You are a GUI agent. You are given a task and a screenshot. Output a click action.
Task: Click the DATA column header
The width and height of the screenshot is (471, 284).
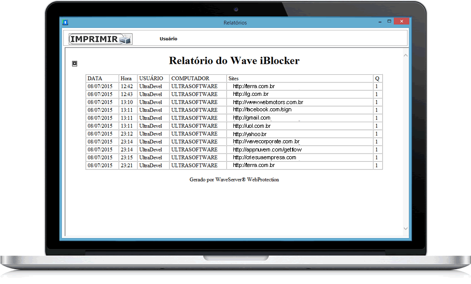[x=95, y=78]
